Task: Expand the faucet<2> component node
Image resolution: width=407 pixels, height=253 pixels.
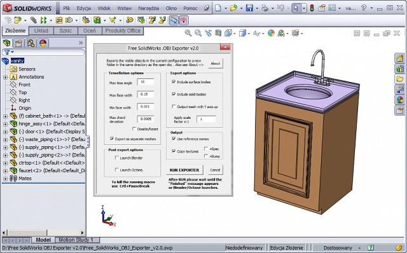Action: (5, 171)
